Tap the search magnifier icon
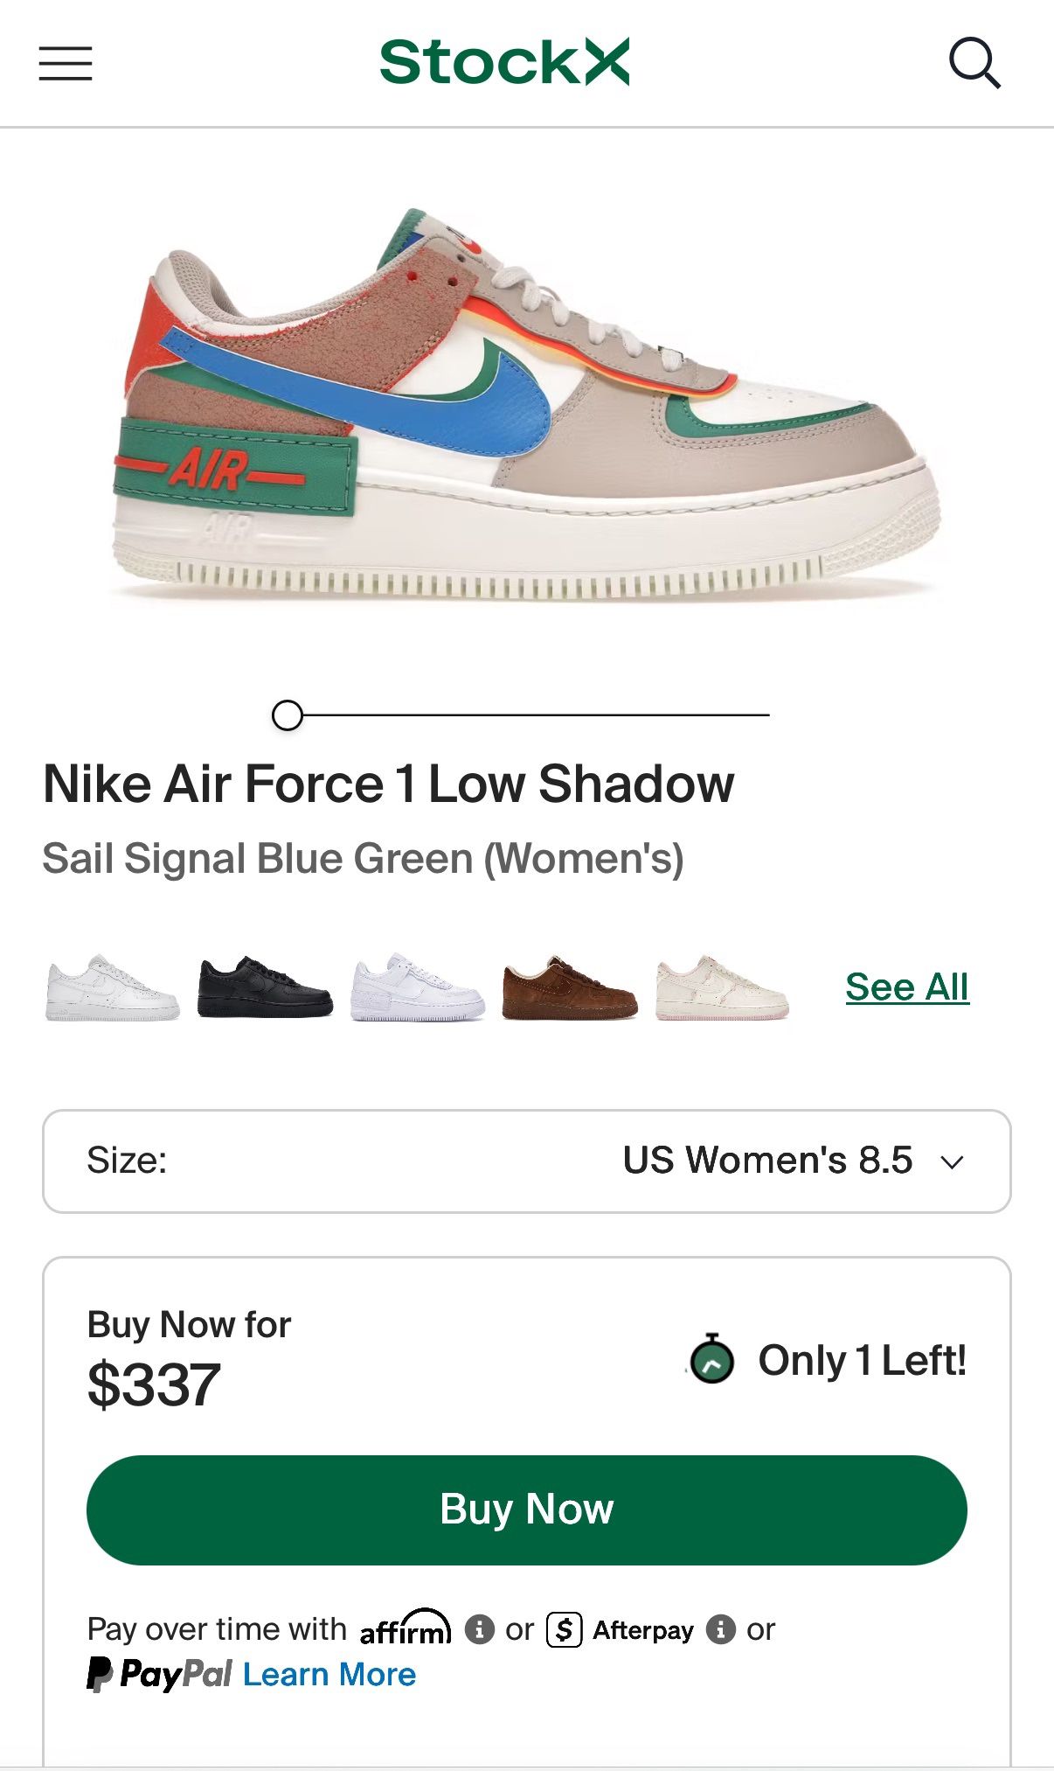 tap(974, 63)
